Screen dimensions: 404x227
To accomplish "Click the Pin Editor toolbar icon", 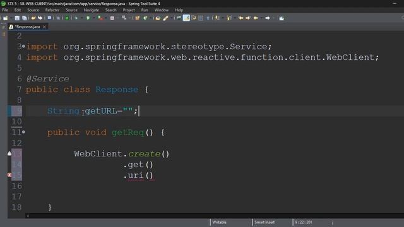I will tap(282, 18).
